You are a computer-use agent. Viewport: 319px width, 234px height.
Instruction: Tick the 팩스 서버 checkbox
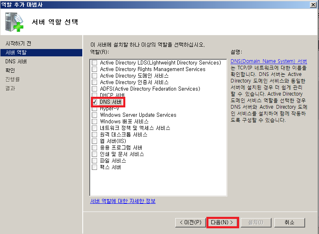tap(95, 167)
